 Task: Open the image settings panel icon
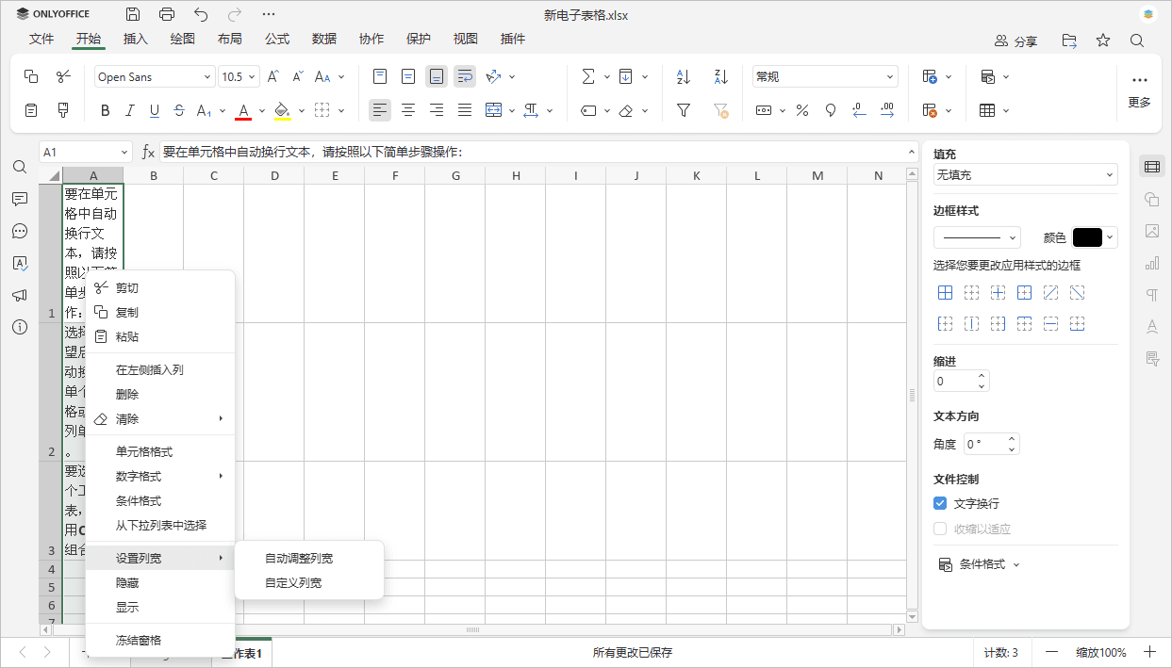point(1152,231)
